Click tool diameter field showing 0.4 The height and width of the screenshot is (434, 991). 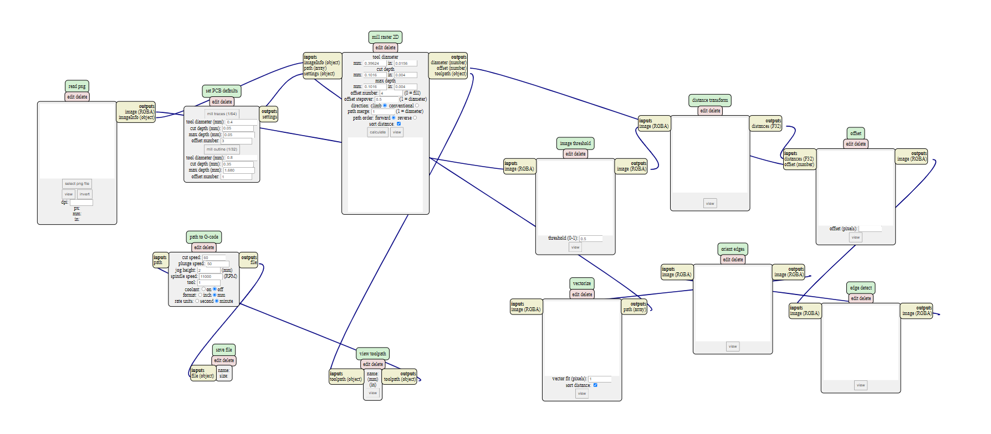(x=242, y=122)
